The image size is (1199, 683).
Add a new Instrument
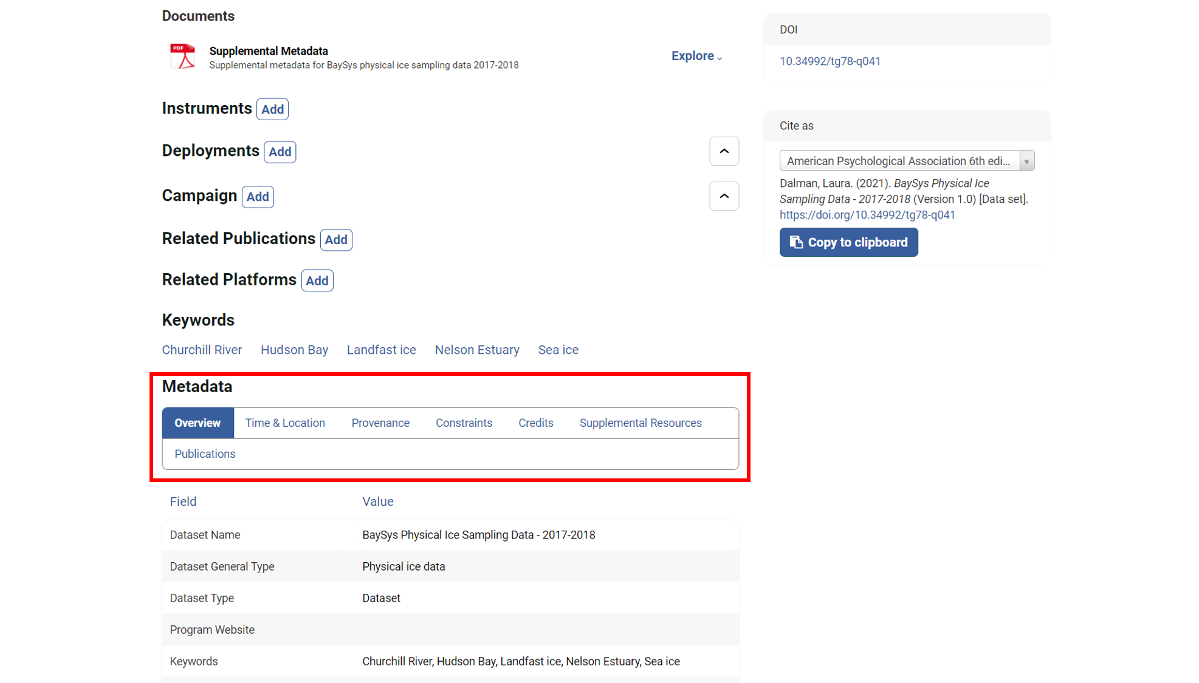pyautogui.click(x=272, y=109)
